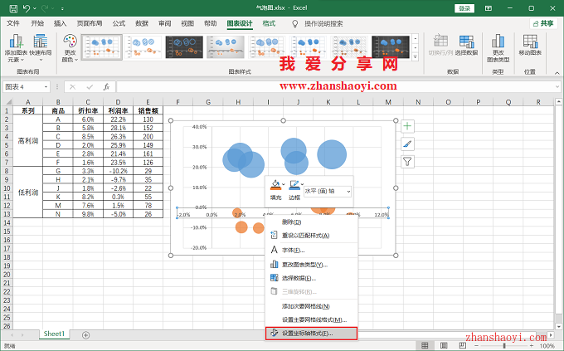Image resolution: width=564 pixels, height=351 pixels.
Task: Collapse the ribbon with the caret arrow
Action: click(557, 73)
